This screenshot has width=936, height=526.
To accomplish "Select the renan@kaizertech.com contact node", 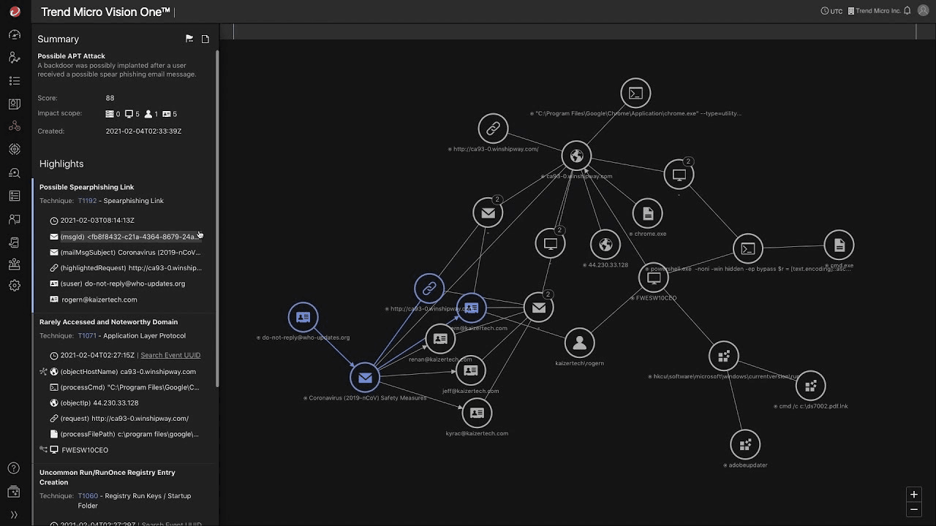I will click(440, 339).
